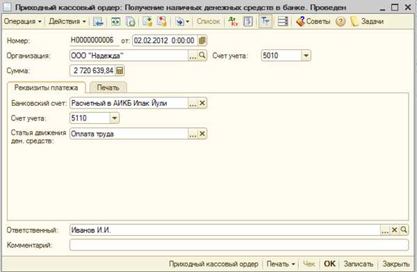This screenshot has width=417, height=272.
Task: Click the OK button
Action: pos(329,264)
